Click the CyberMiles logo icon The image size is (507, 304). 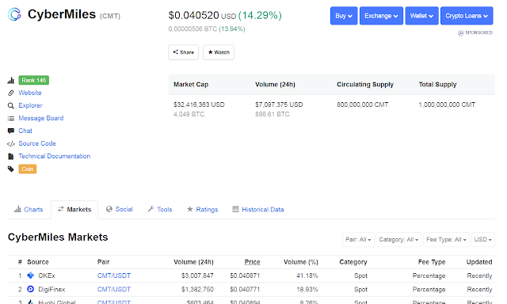14,14
